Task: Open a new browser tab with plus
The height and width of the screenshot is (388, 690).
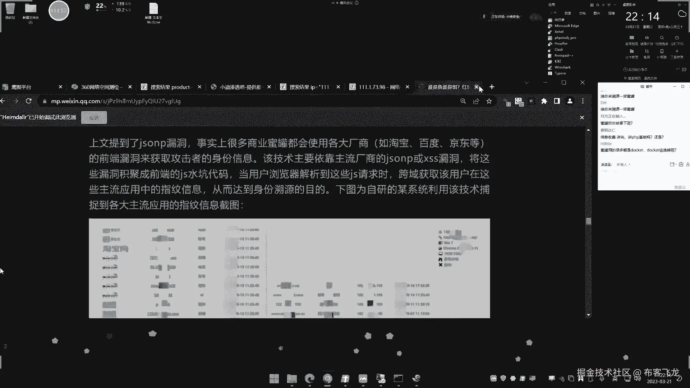Action: [x=492, y=87]
